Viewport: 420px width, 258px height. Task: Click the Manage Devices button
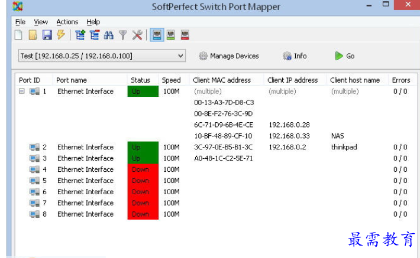[229, 56]
